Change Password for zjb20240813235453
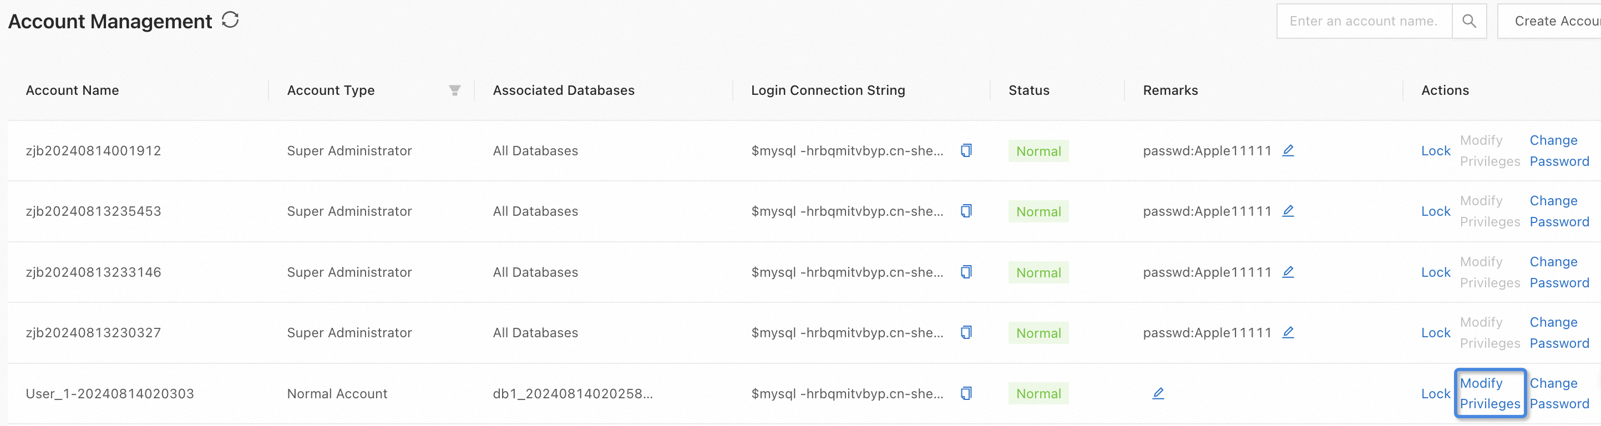Screen dimensions: 1601x426 click(1559, 211)
